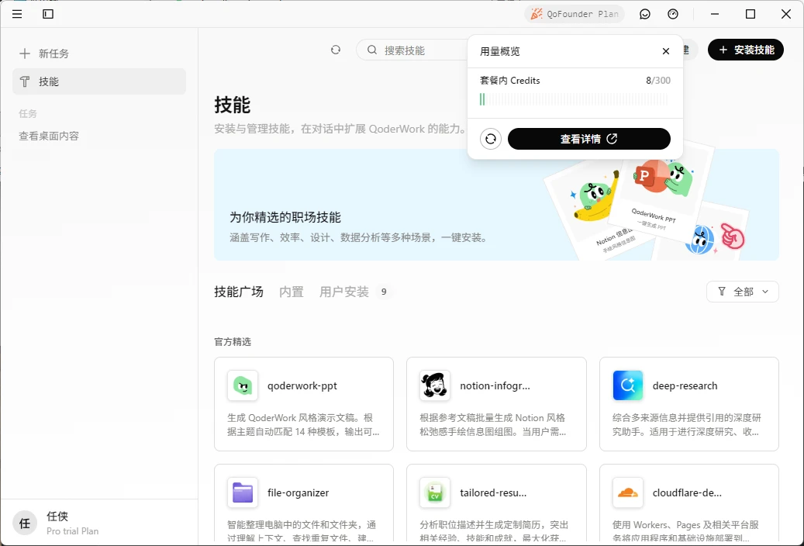804x546 pixels.
Task: Click the Credits usage progress bar
Action: pos(574,99)
